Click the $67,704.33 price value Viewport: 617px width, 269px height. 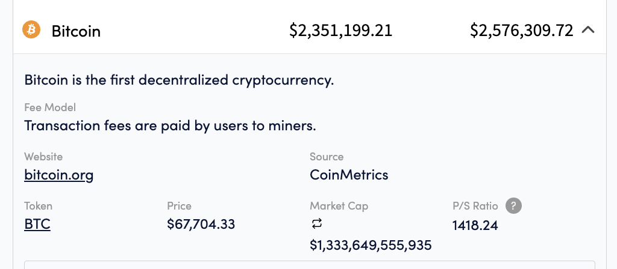[x=201, y=225]
